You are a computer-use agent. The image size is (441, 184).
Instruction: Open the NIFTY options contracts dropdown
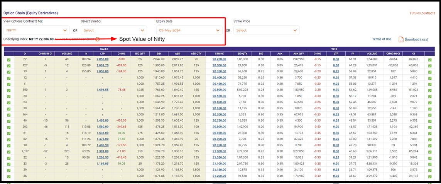click(37, 30)
